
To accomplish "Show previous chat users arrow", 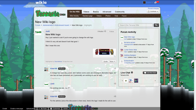I will coord(122,81).
